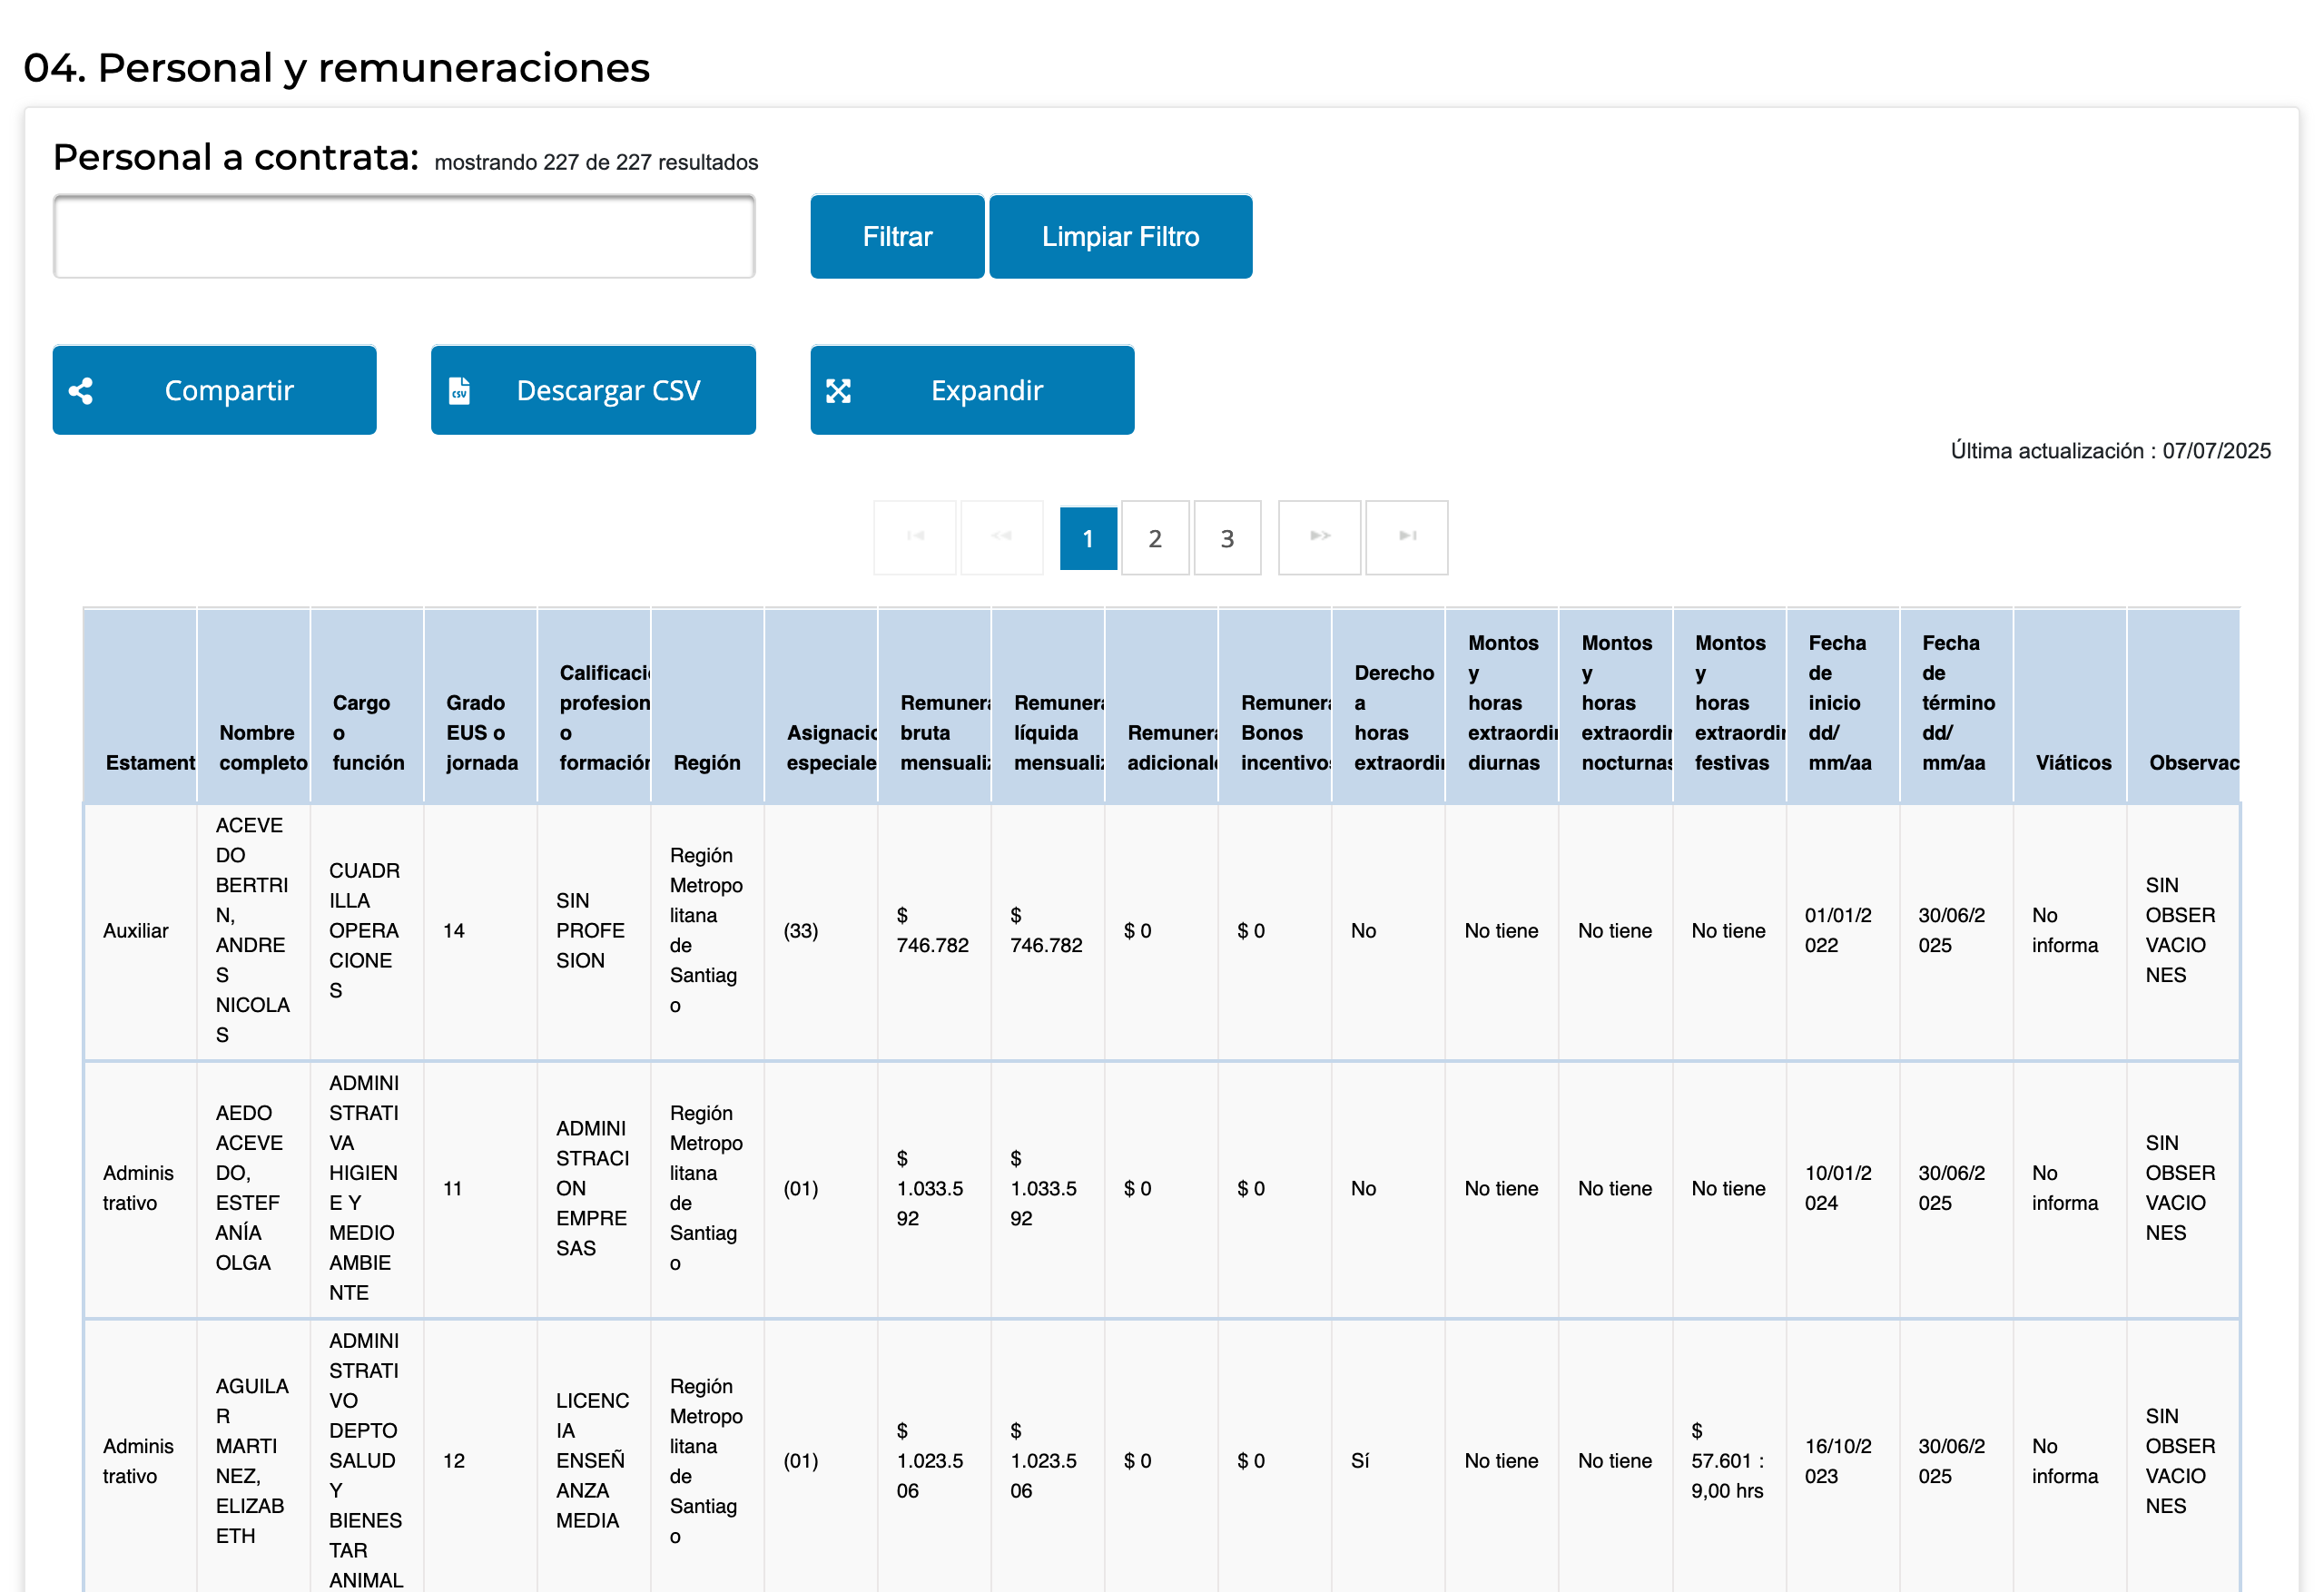The height and width of the screenshot is (1592, 2324).
Task: Focus the filter text input field
Action: click(404, 237)
